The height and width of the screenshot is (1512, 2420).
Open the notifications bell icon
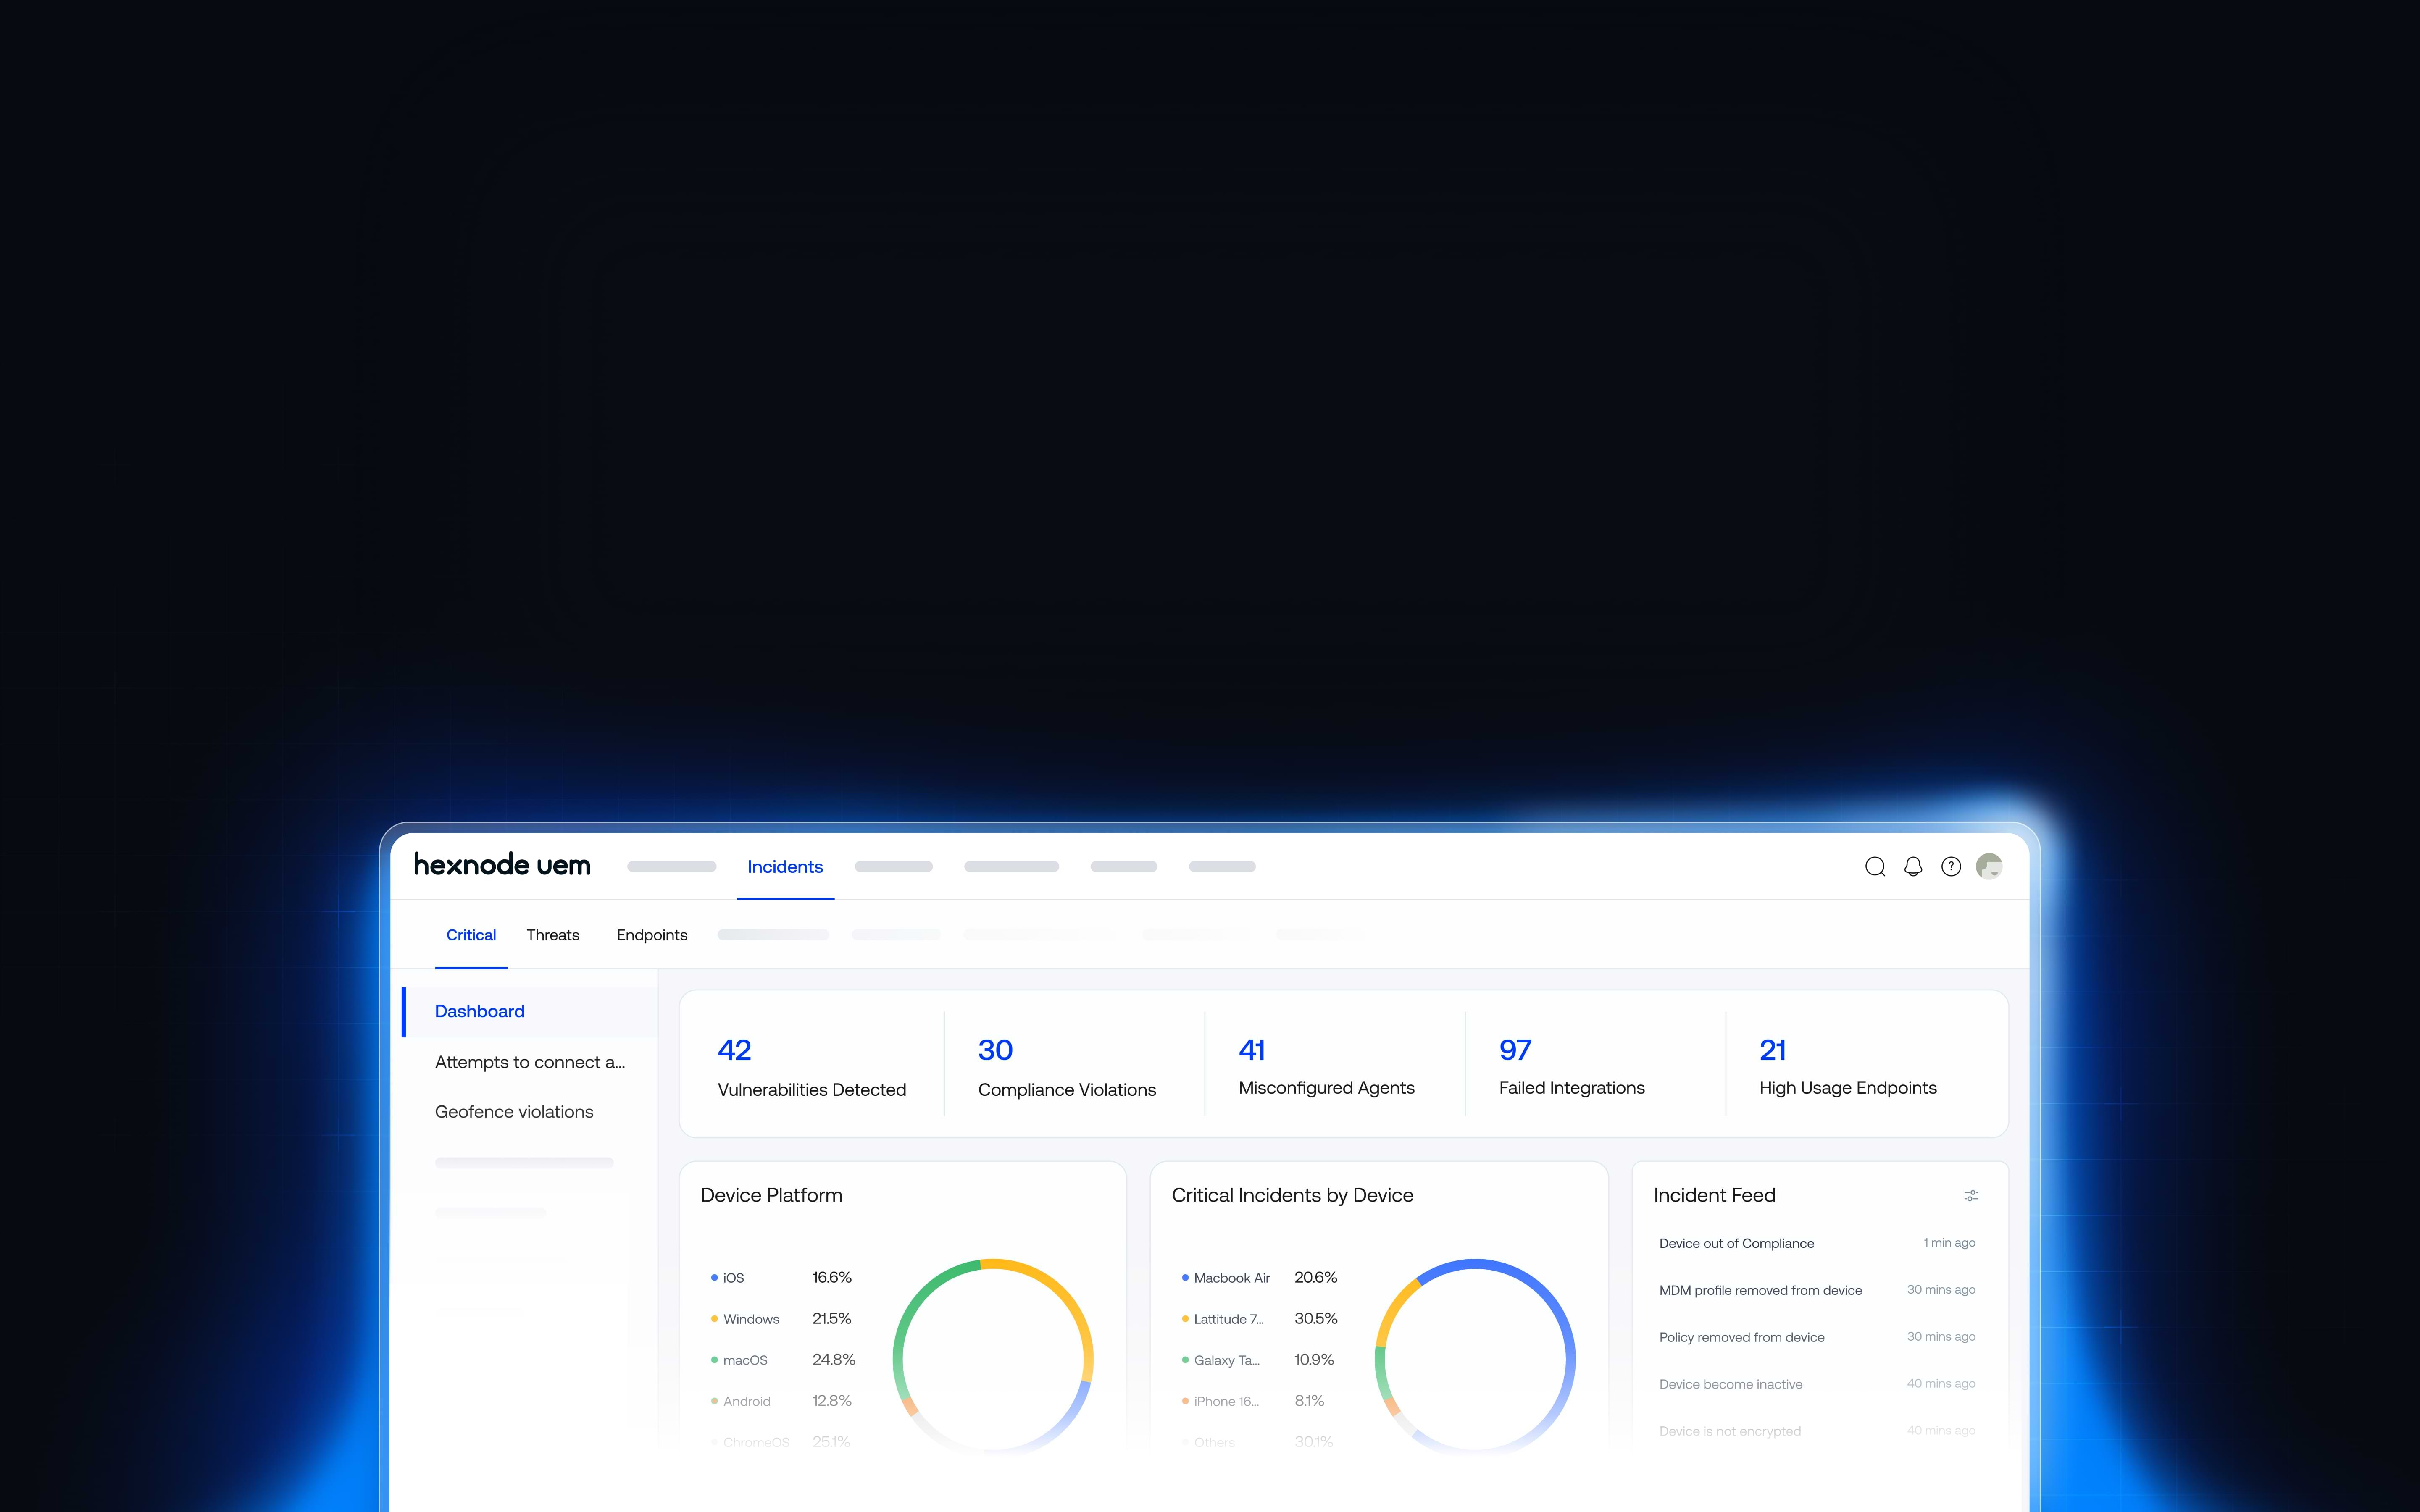(1913, 867)
